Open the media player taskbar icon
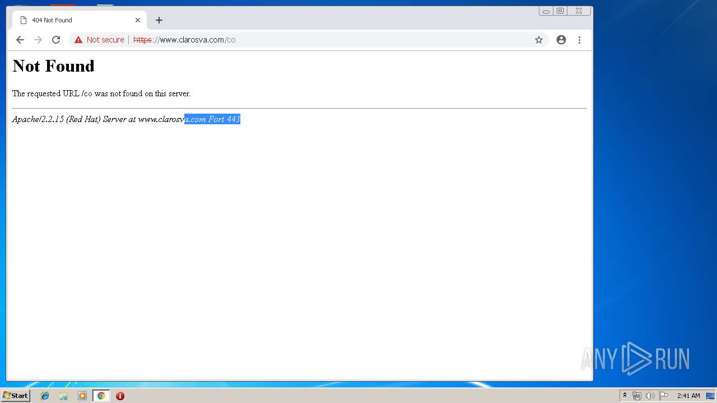The height and width of the screenshot is (403, 717). (82, 396)
